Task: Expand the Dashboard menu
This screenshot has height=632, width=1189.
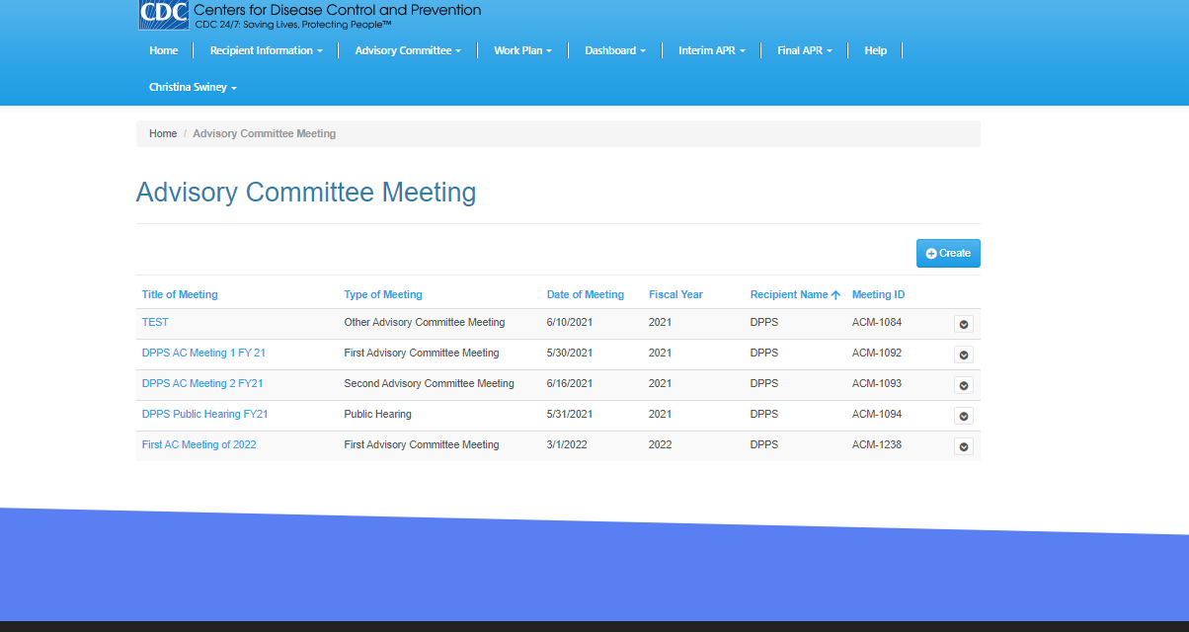Action: tap(614, 50)
